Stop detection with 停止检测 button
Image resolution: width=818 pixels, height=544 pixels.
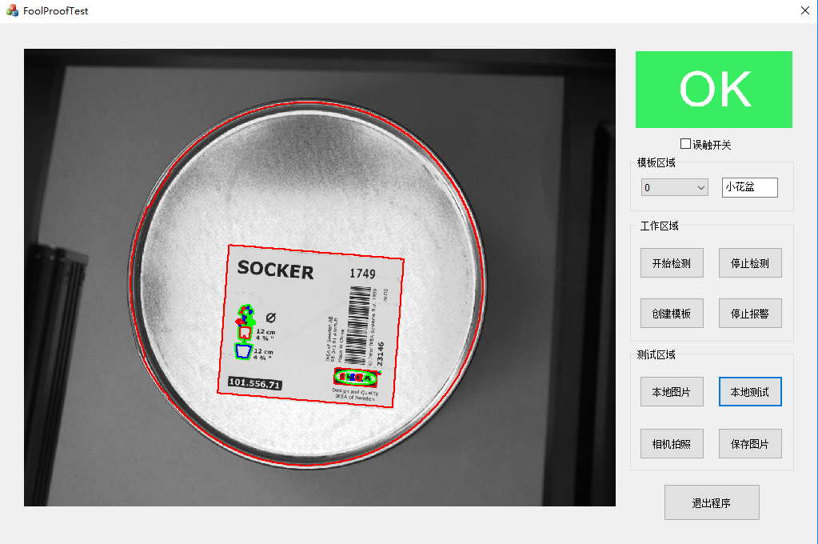pyautogui.click(x=750, y=262)
